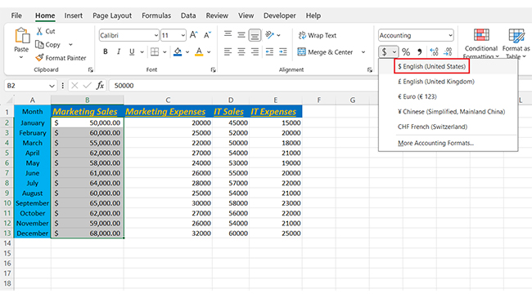Viewport: 532px width, 298px height.
Task: Click the Comma Style icon
Action: point(420,51)
